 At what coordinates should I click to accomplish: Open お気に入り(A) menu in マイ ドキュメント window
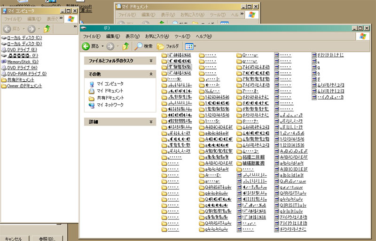pyautogui.click(x=192, y=15)
